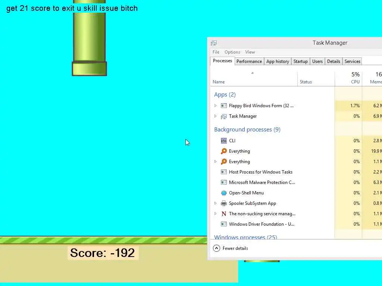The image size is (382, 286).
Task: Click the Windows Driver Foundation process icon
Action: (x=224, y=224)
